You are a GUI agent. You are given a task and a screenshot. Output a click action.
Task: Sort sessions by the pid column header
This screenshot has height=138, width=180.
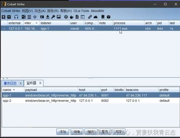(x=162, y=23)
